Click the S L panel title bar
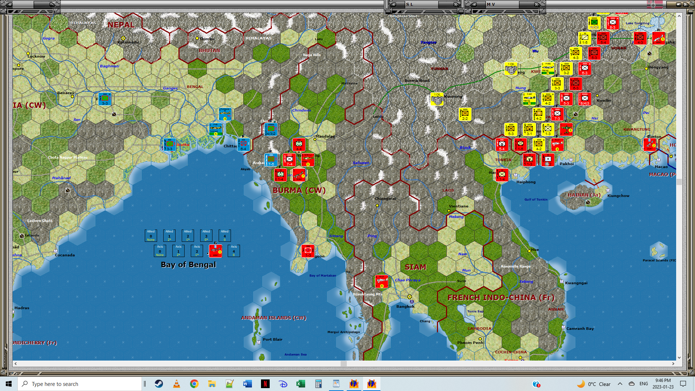Viewport: 695px width, 391px height. [x=424, y=4]
